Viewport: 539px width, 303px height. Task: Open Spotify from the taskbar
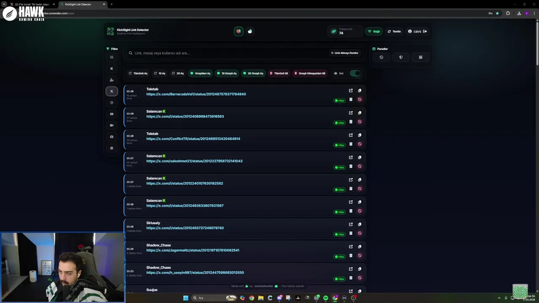pos(326,298)
